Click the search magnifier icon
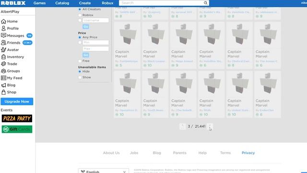This screenshot has width=307, height=173. 205,3
